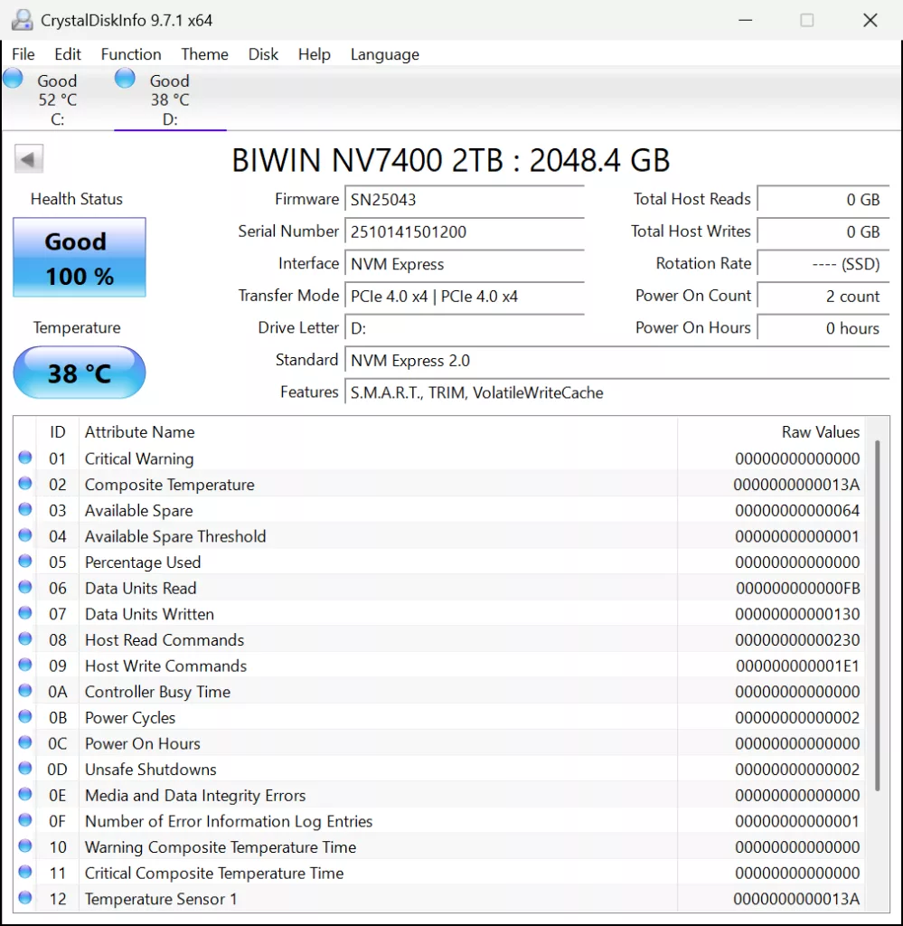The height and width of the screenshot is (926, 903).
Task: Click raw value 000000000001E1
Action: (x=797, y=666)
